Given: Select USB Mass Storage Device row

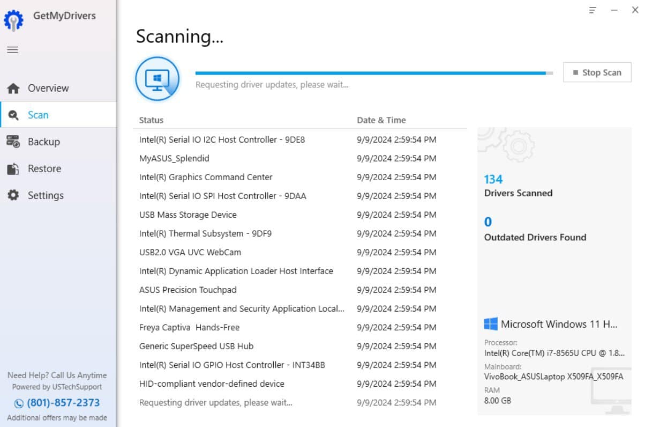Looking at the screenshot, I should pyautogui.click(x=300, y=215).
